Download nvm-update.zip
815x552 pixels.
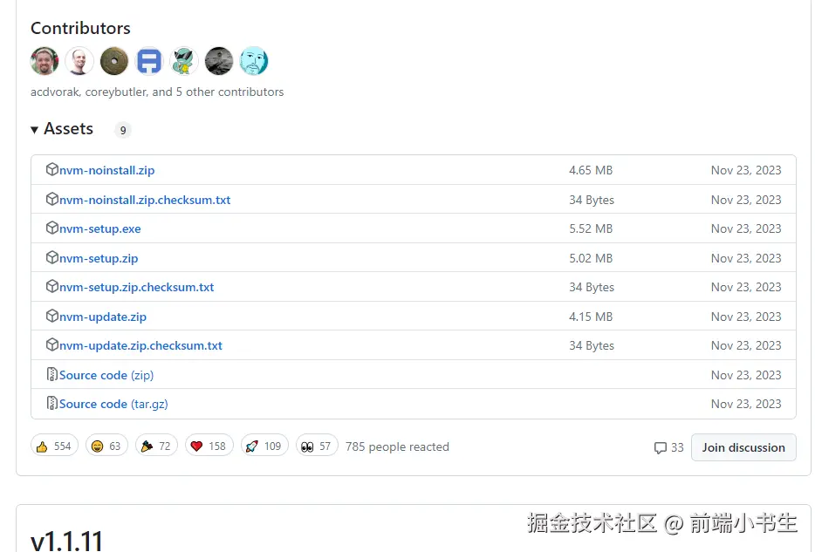click(x=102, y=317)
